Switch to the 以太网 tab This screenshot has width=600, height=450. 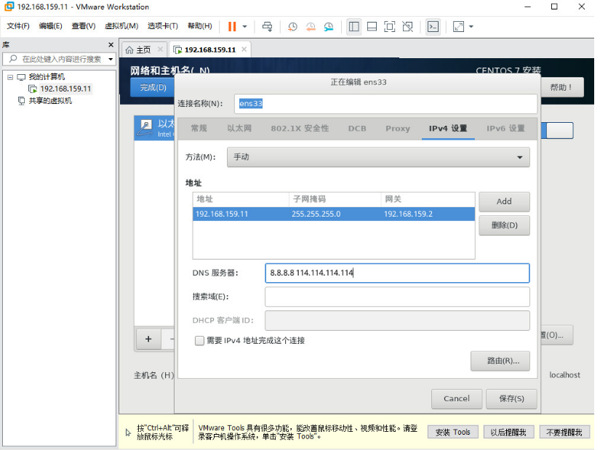coord(239,129)
